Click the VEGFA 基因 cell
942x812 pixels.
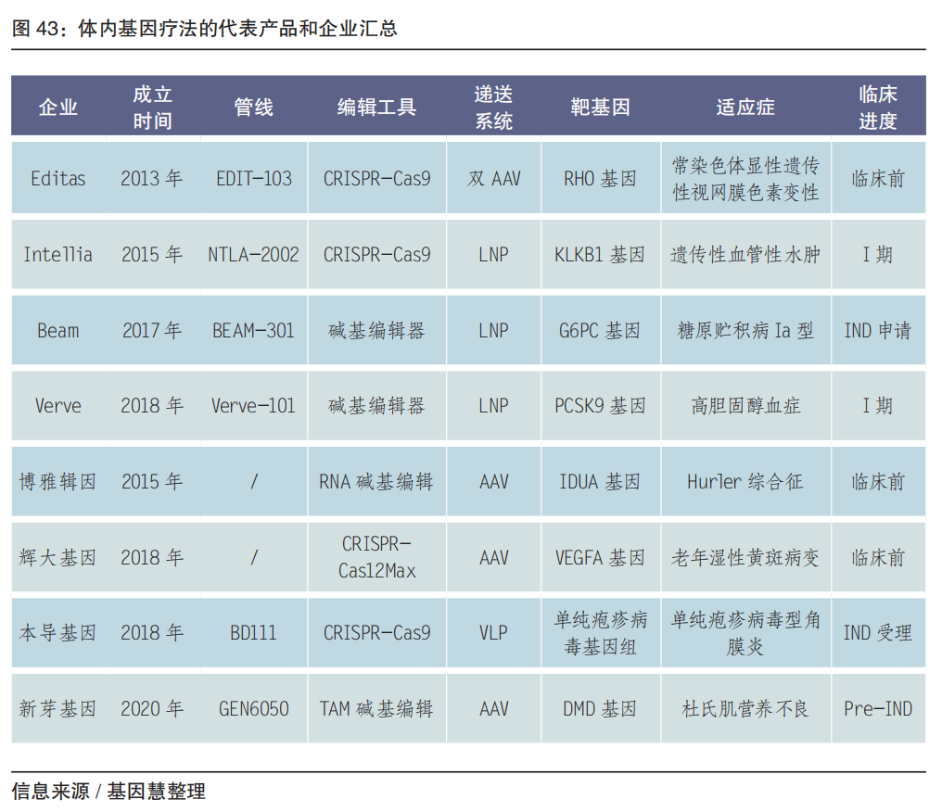[599, 557]
